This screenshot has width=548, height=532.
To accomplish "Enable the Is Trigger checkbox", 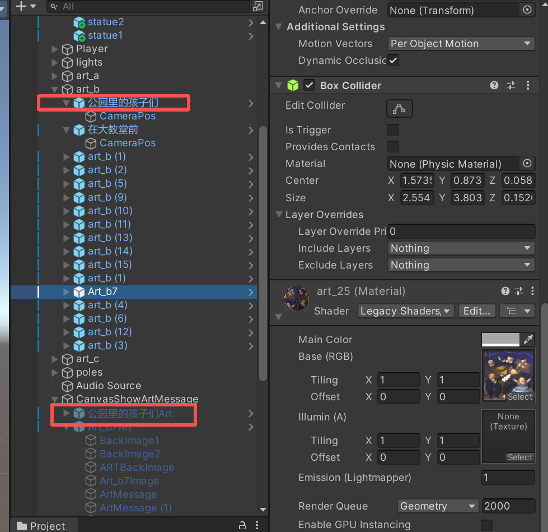I will coord(393,129).
